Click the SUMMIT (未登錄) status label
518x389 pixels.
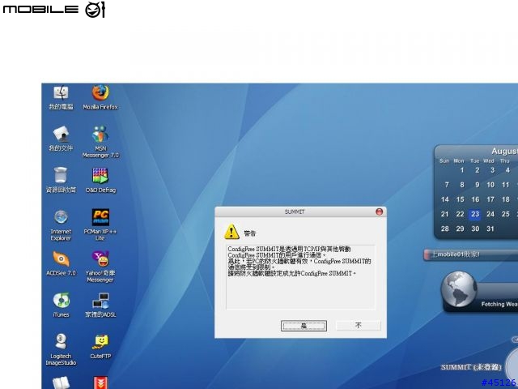[471, 367]
